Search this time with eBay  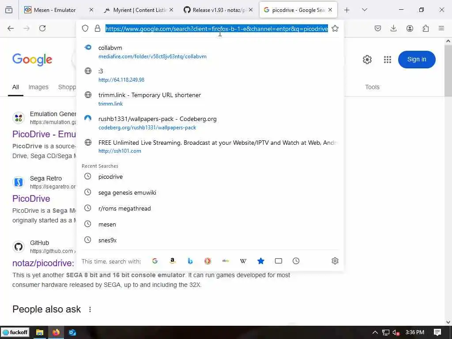pyautogui.click(x=226, y=261)
